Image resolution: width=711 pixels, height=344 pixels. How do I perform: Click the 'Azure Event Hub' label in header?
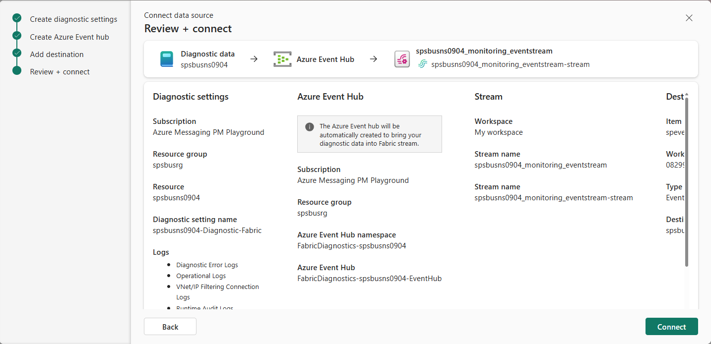325,59
